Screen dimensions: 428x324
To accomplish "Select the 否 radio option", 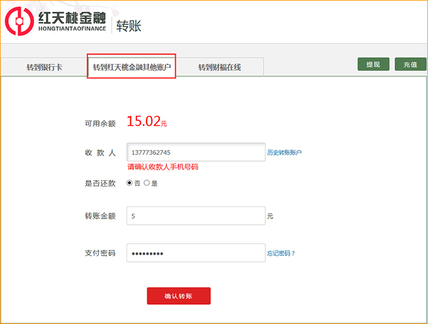I will pos(130,183).
